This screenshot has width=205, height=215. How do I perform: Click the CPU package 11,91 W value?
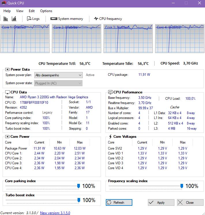pyautogui.click(x=144, y=75)
